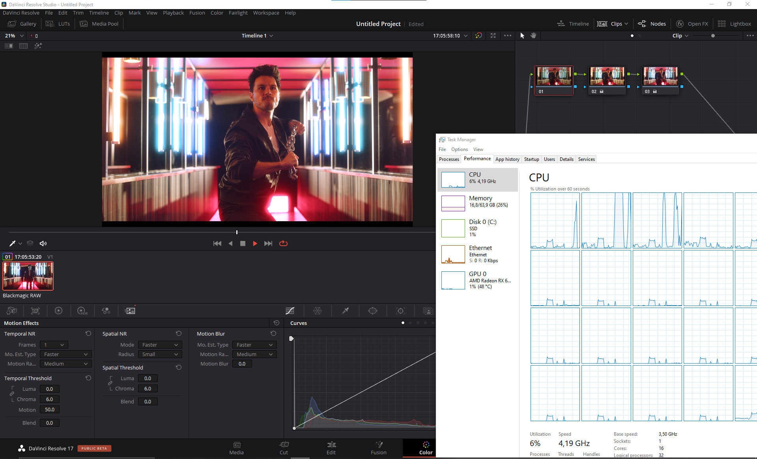The image size is (757, 459).
Task: Open the Motion Effects palette icon
Action: pos(130,311)
